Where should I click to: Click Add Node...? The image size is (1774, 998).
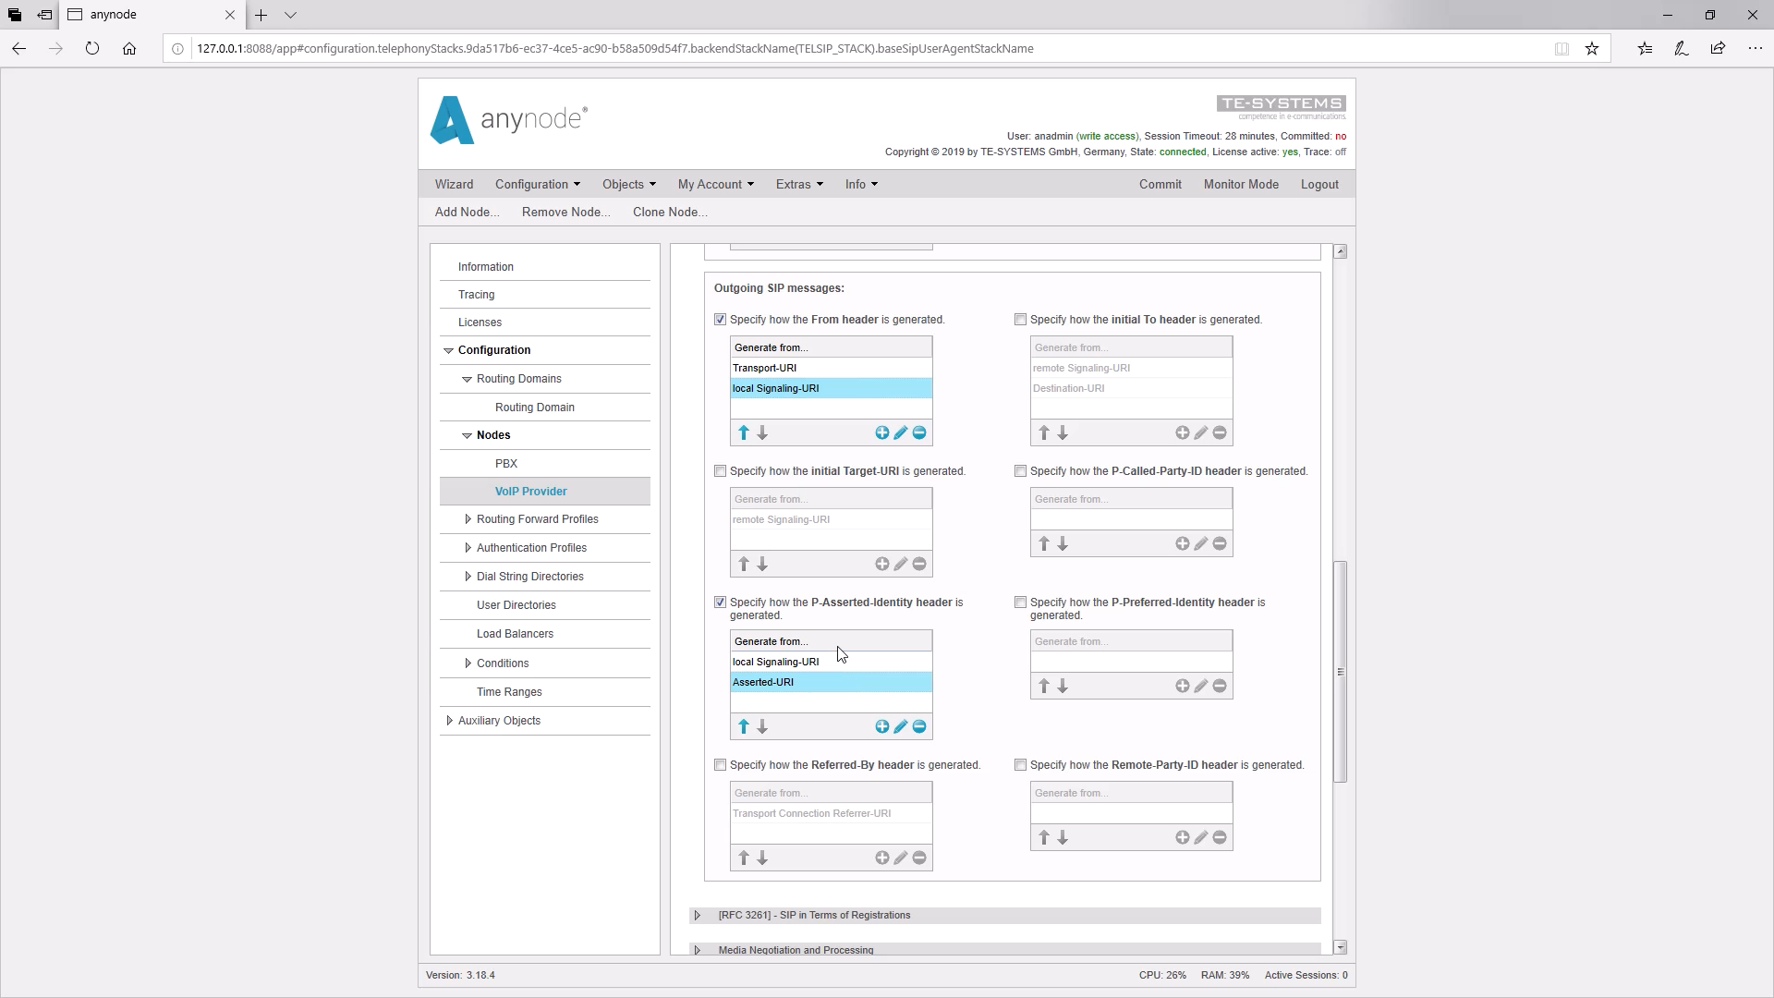click(x=468, y=212)
